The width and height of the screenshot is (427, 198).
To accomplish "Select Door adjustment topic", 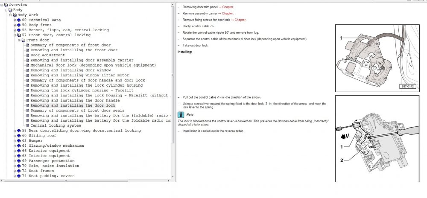I will 48,55.
